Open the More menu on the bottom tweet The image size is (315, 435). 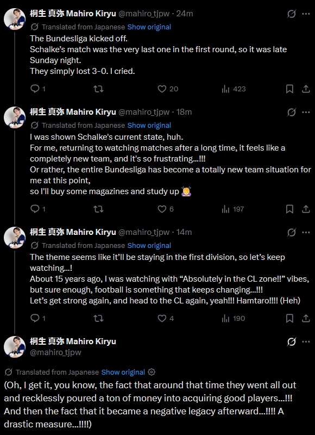click(x=306, y=342)
